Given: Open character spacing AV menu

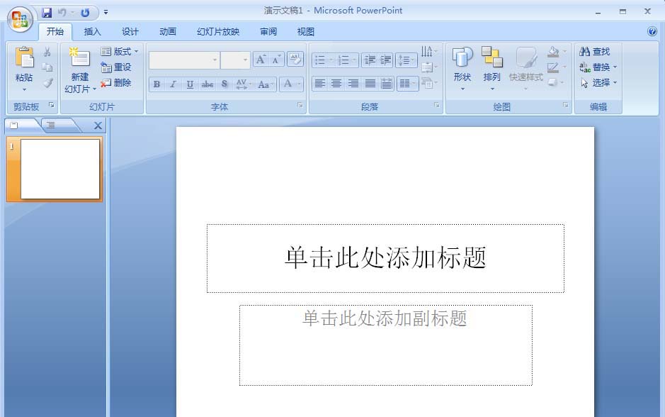Looking at the screenshot, I should click(x=244, y=84).
